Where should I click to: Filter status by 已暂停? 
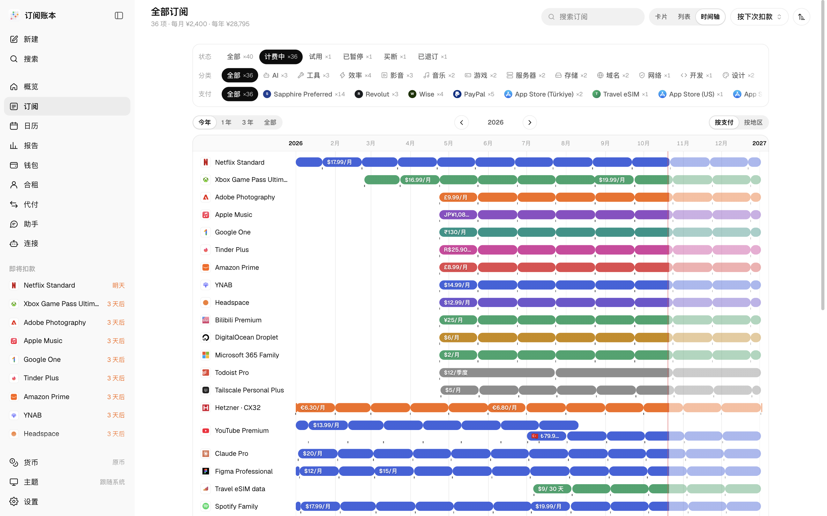(357, 57)
